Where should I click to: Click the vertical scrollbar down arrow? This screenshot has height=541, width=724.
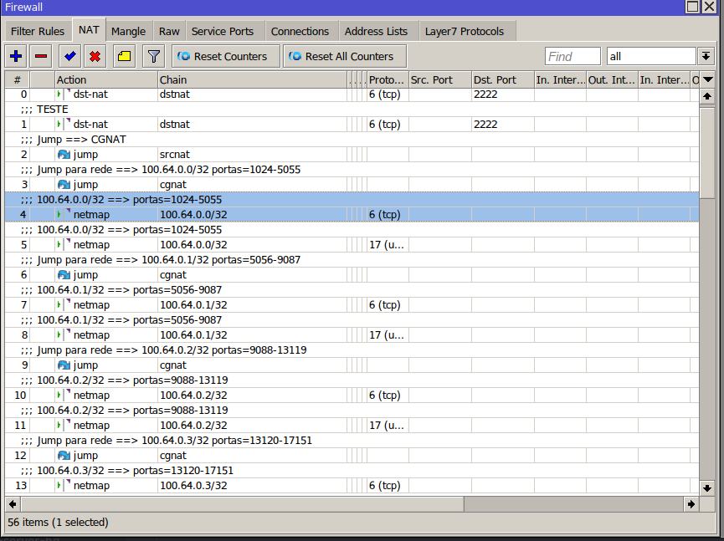point(707,487)
